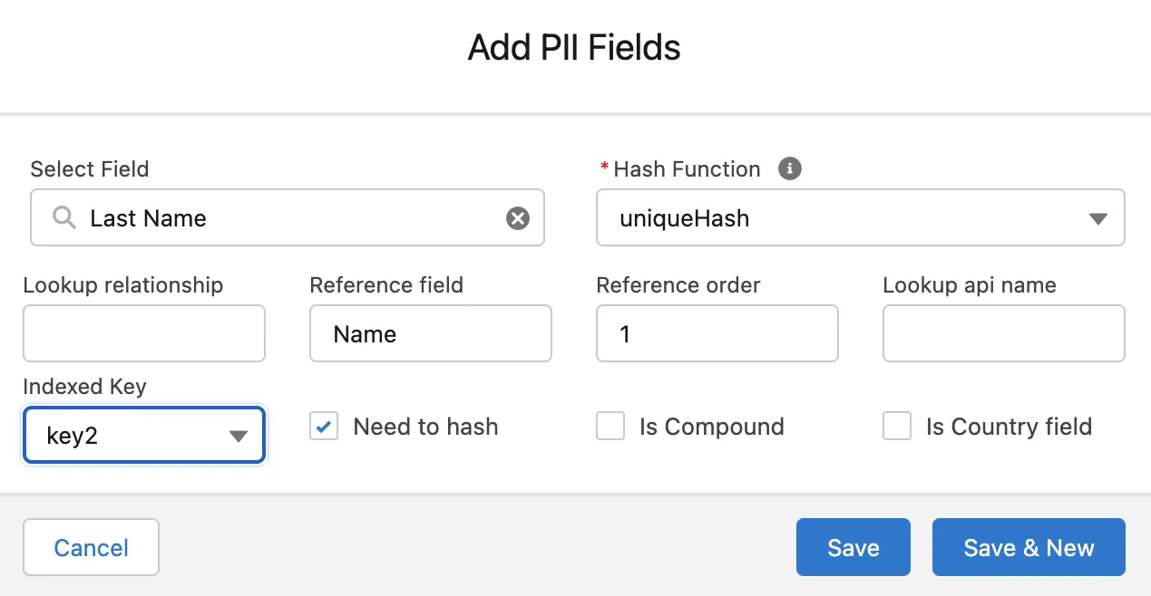This screenshot has width=1151, height=596.
Task: Click the Hash Function info icon
Action: point(790,168)
